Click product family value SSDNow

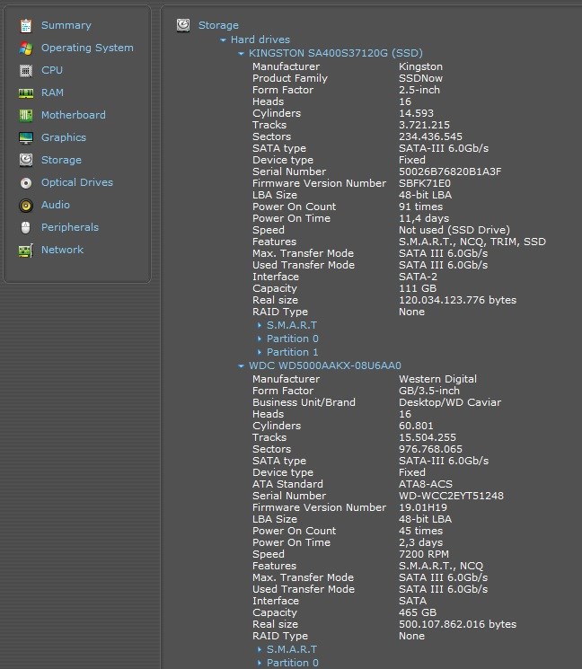click(420, 78)
